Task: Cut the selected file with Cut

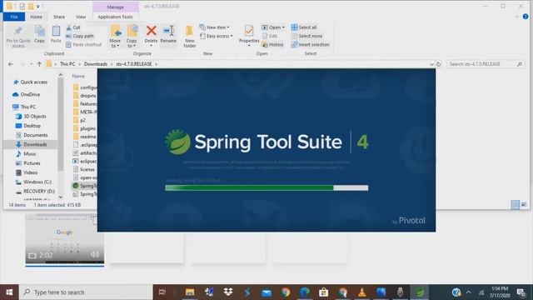Action: [x=73, y=27]
